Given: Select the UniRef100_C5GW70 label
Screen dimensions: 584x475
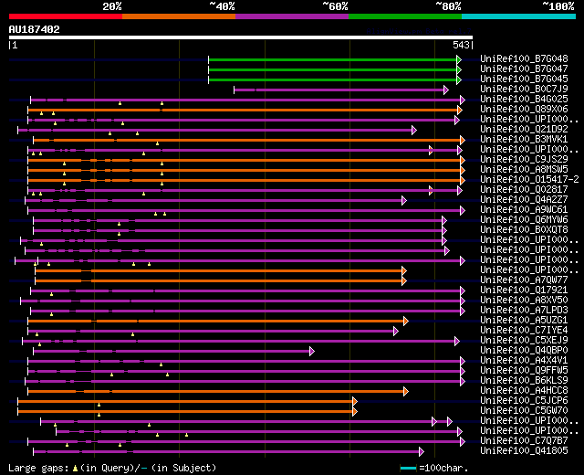Looking at the screenshot, I should tap(524, 410).
